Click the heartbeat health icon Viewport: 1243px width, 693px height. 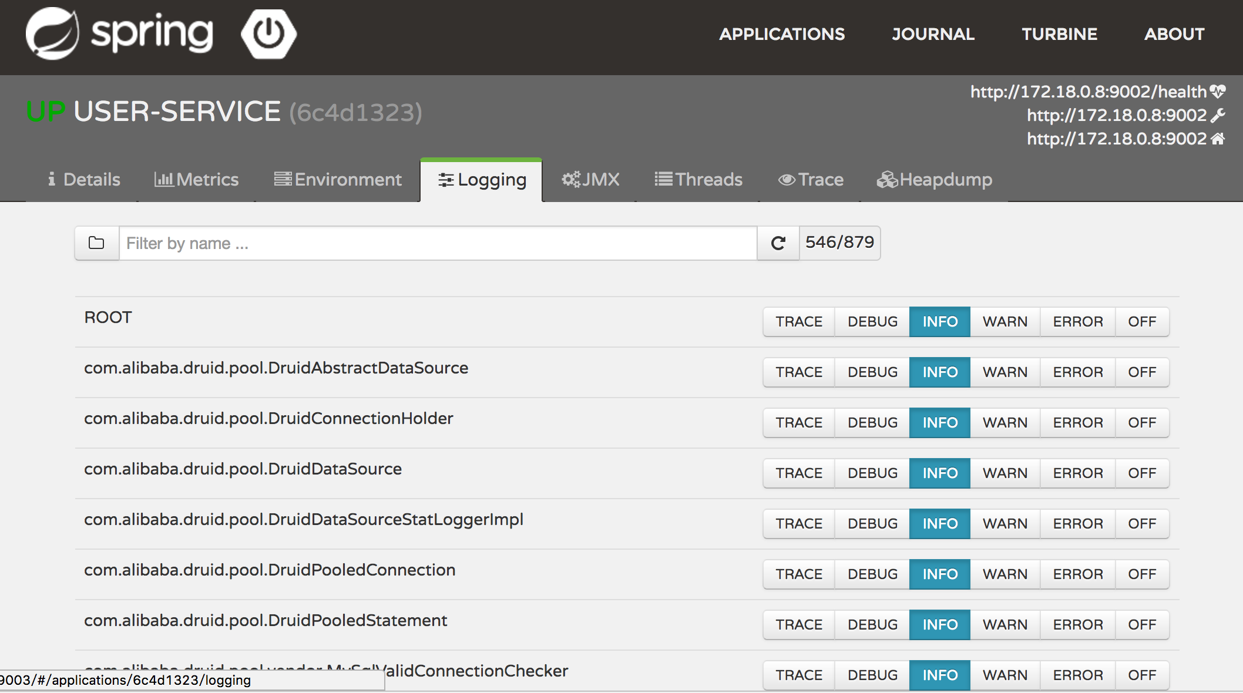1218,91
